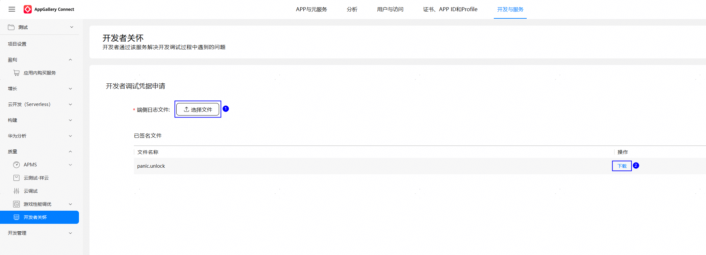Click the folder icon beside 测试
706x255 pixels.
point(11,27)
